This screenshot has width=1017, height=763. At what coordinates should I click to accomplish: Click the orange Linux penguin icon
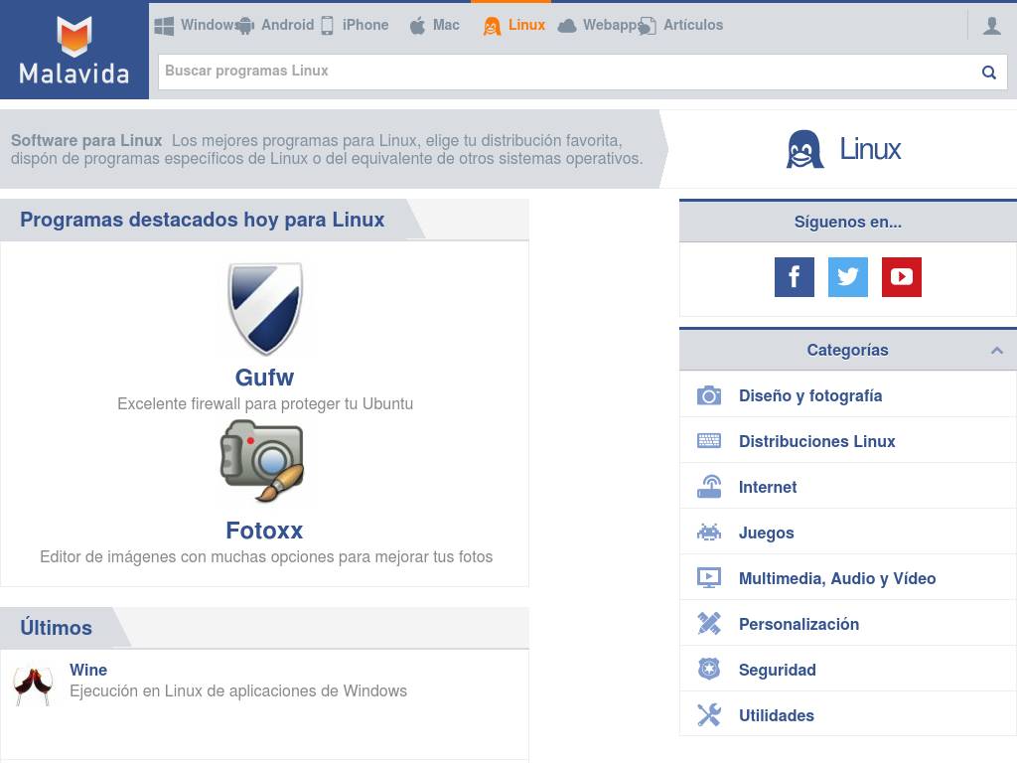(x=492, y=26)
